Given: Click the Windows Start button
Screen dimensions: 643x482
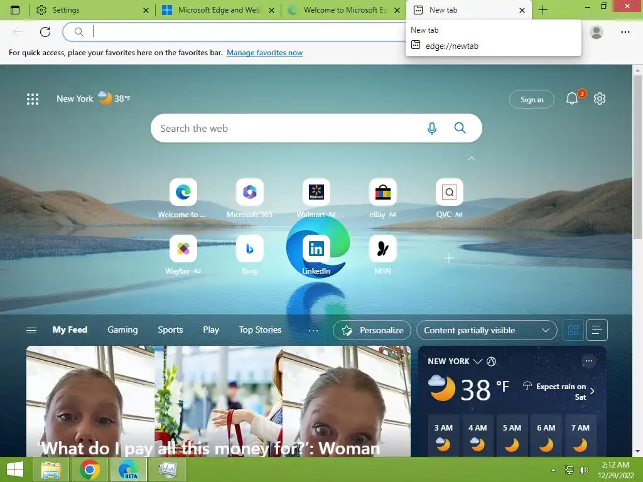Looking at the screenshot, I should [15, 469].
